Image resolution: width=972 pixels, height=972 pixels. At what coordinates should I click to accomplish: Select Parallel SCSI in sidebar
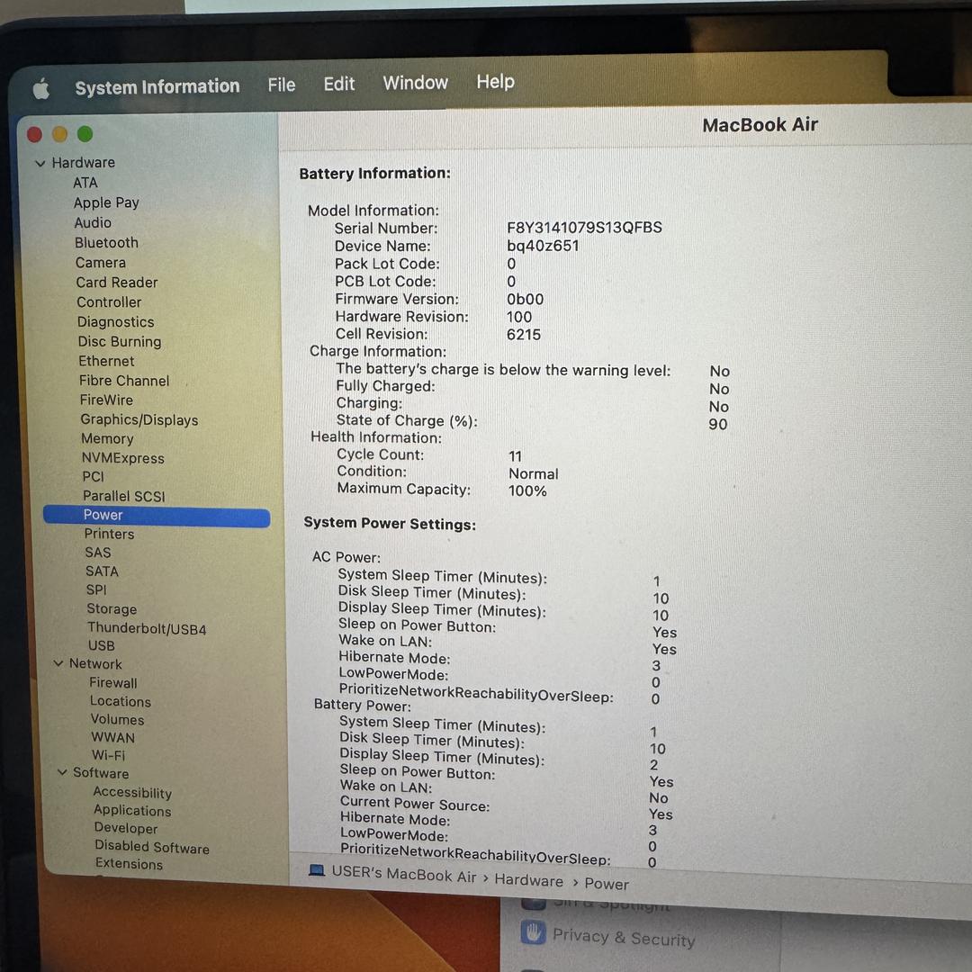124,496
